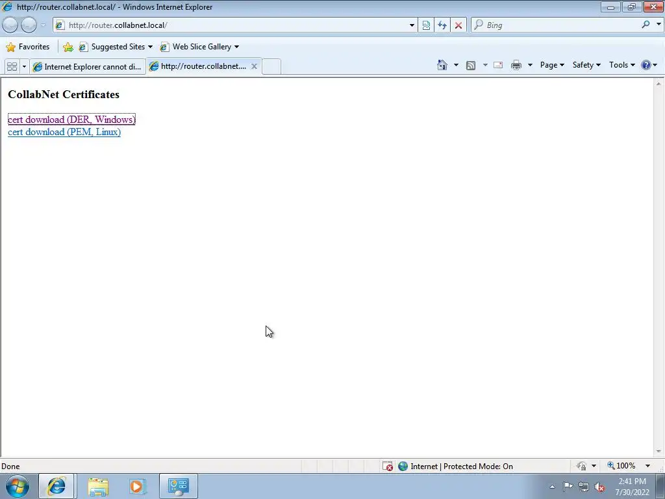Minimize the Internet Explorer window
The image size is (665, 499).
pyautogui.click(x=610, y=6)
